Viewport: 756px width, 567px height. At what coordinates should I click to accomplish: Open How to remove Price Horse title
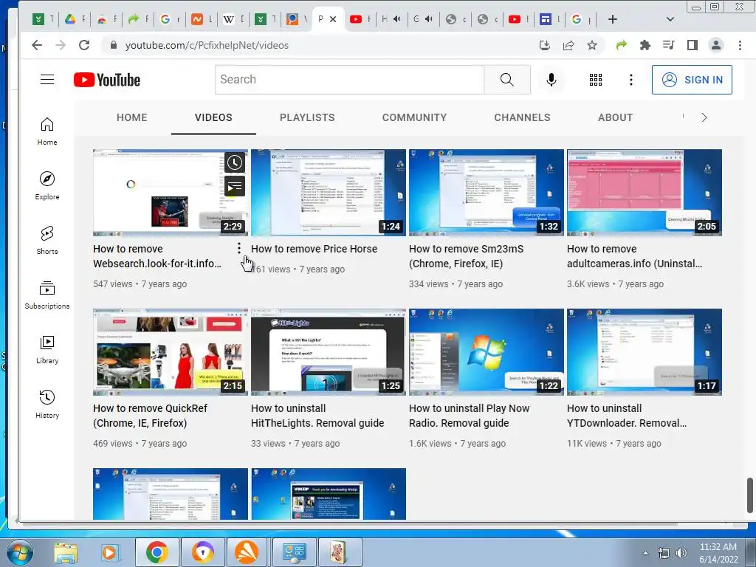coord(315,249)
